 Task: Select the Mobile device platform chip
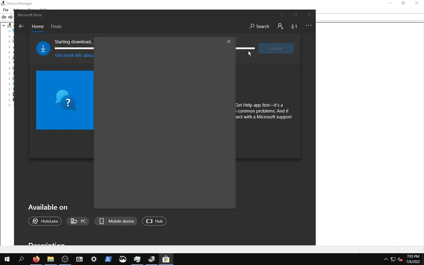[116, 221]
